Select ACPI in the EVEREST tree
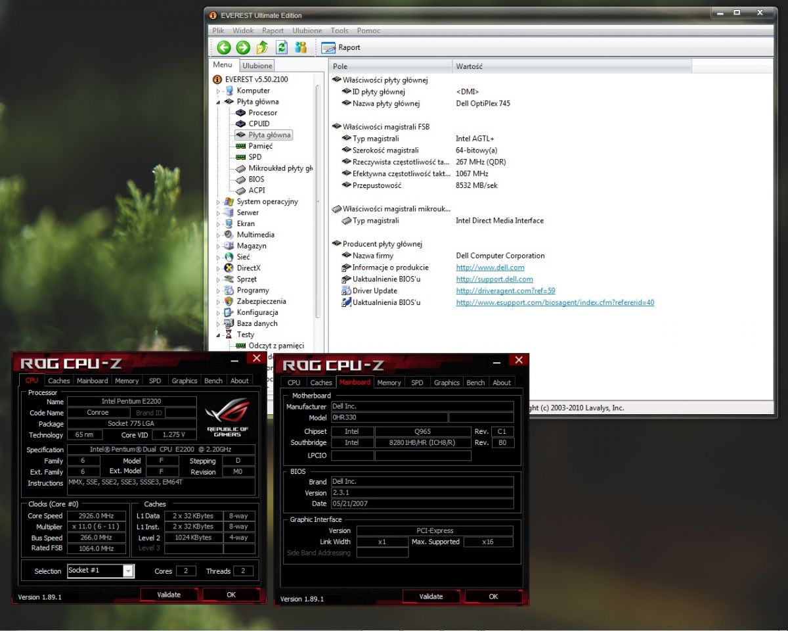This screenshot has width=788, height=631. tap(257, 190)
